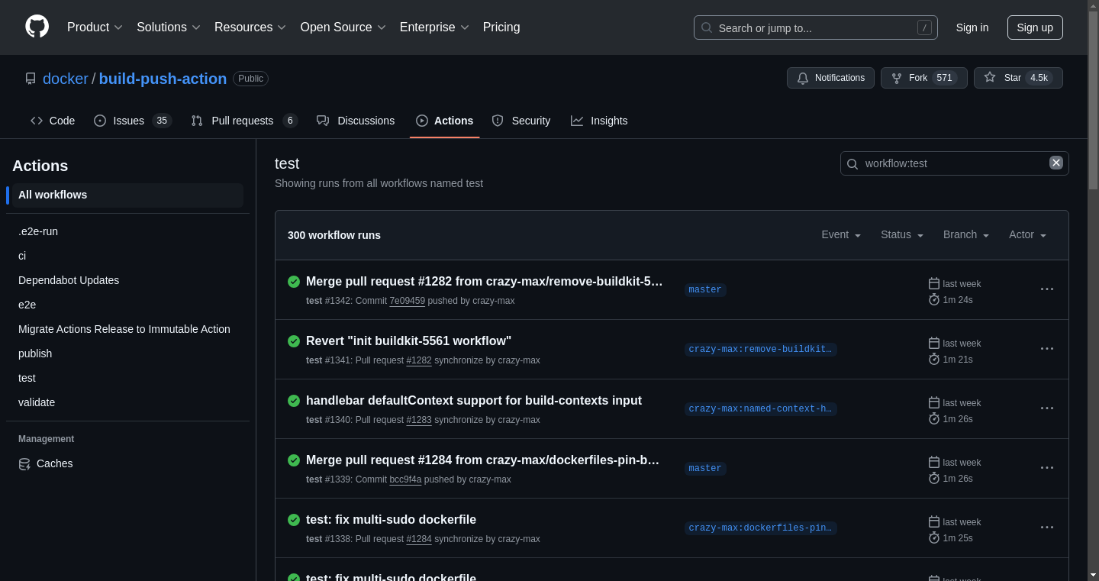This screenshot has width=1099, height=581.
Task: Expand the Product menu
Action: coord(95,27)
